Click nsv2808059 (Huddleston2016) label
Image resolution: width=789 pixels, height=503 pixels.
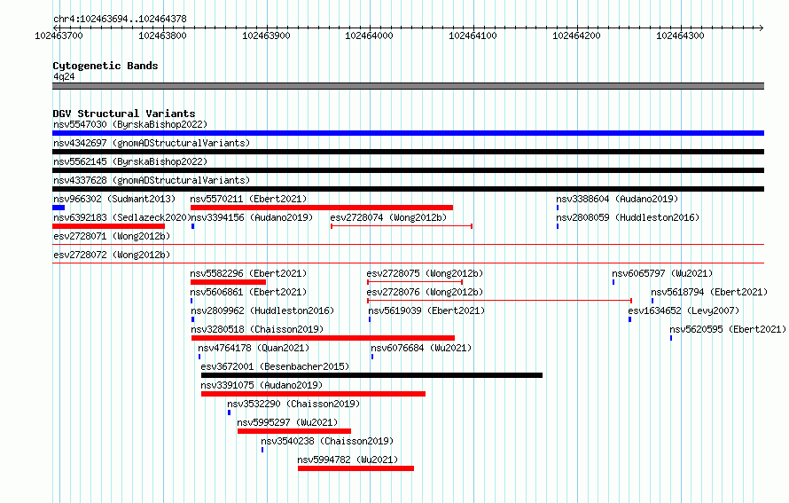pos(628,217)
